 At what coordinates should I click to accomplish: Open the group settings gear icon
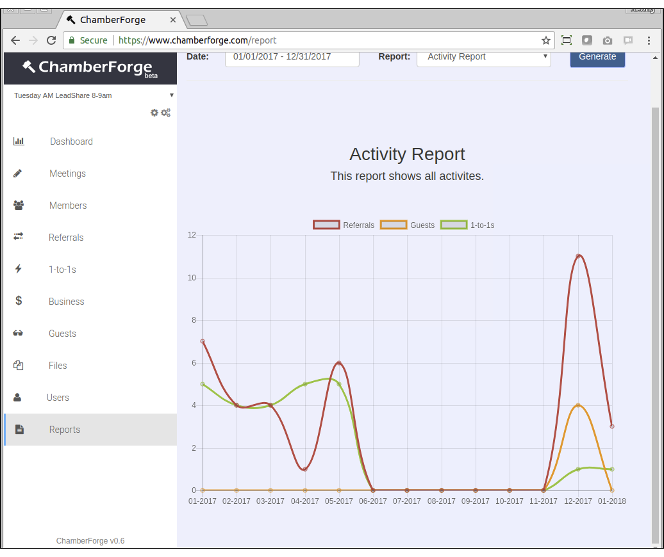(154, 113)
